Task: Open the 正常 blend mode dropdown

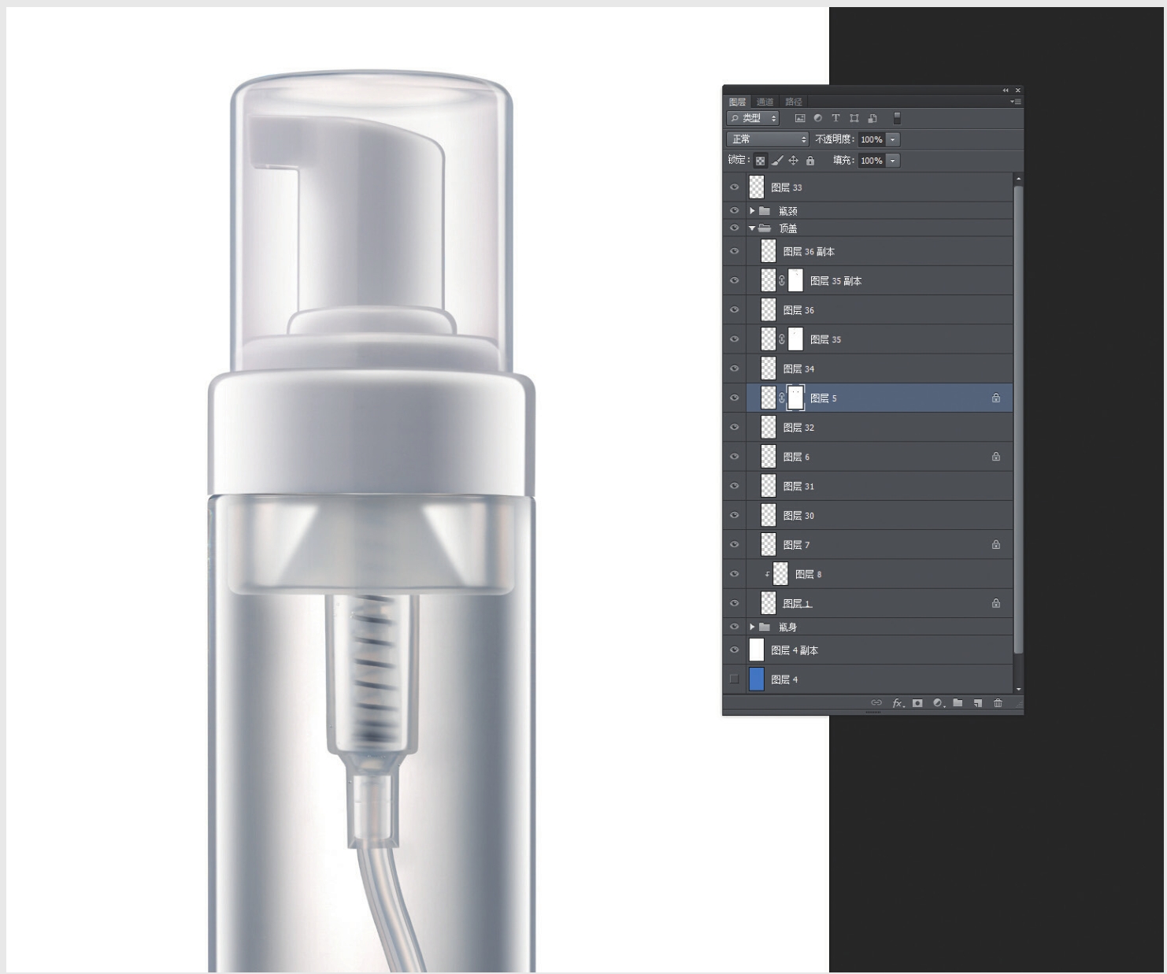Action: [x=768, y=139]
